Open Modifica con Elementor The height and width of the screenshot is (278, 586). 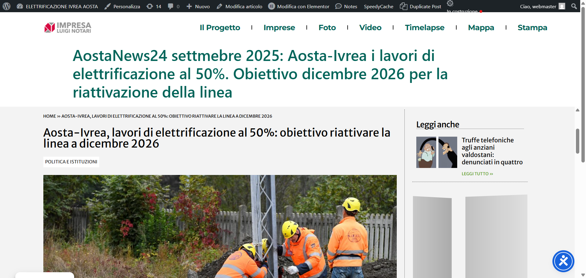click(299, 6)
